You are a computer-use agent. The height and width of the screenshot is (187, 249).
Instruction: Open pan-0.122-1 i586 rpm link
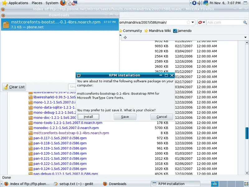pos(60,164)
